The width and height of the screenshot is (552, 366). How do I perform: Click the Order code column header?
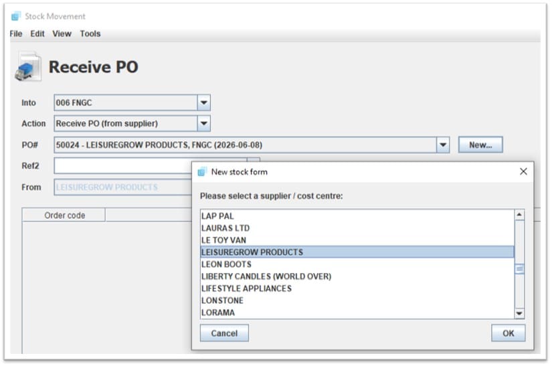64,215
